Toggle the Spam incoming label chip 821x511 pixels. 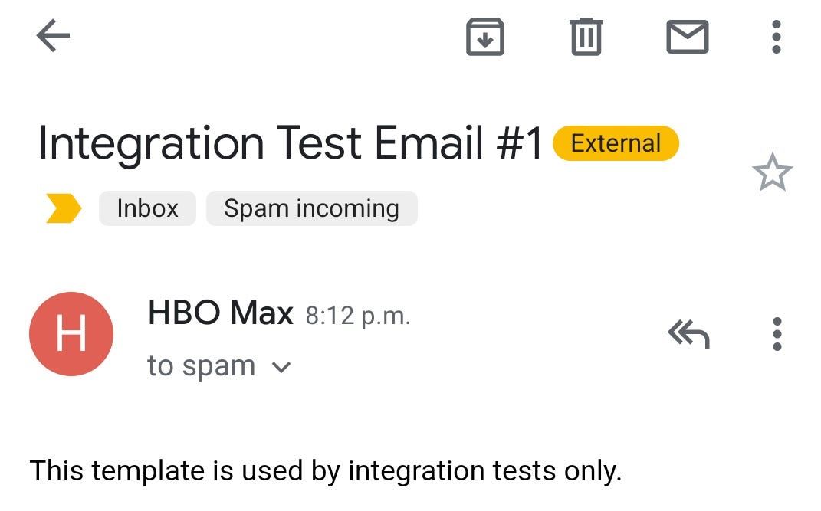pyautogui.click(x=311, y=208)
